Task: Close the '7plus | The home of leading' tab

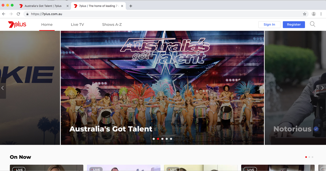Action: coord(122,6)
